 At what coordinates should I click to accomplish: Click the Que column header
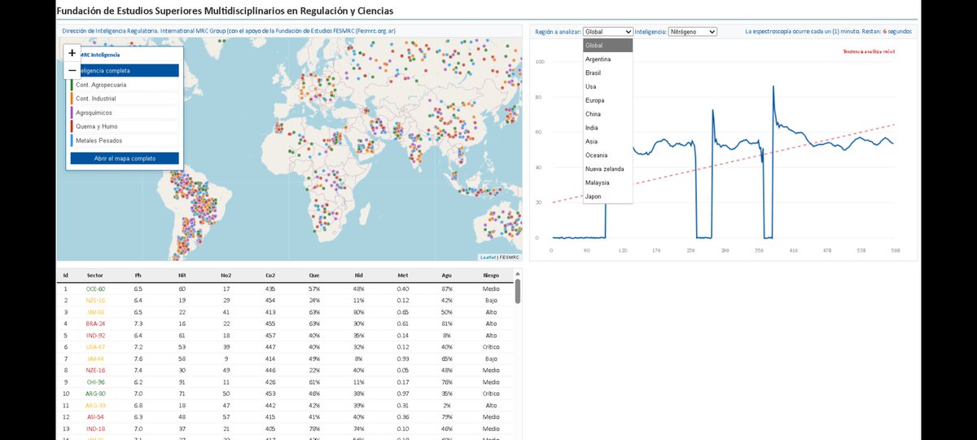pyautogui.click(x=313, y=275)
